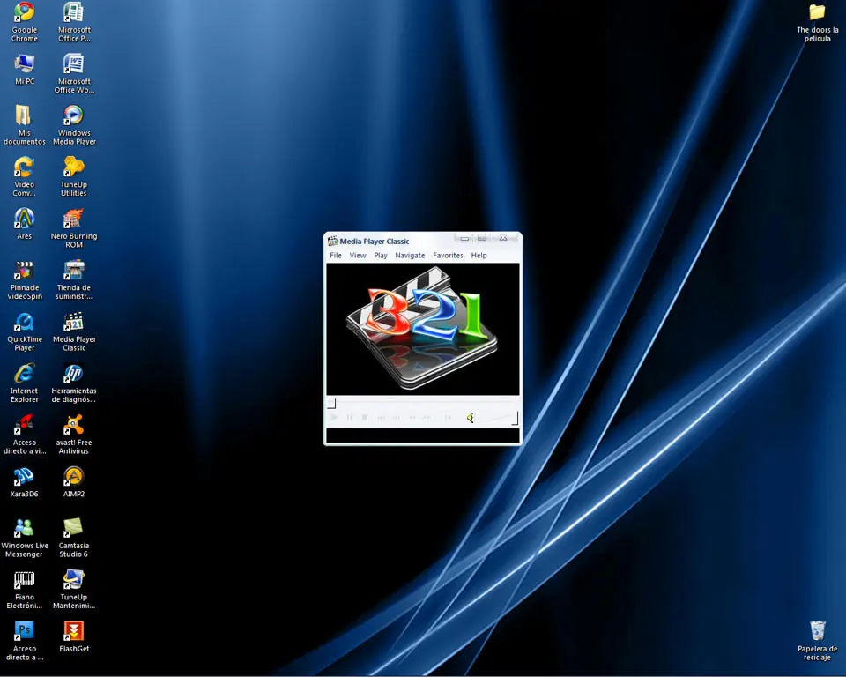This screenshot has width=846, height=677.
Task: Select Microsoft Office Word shortcut
Action: tap(74, 73)
